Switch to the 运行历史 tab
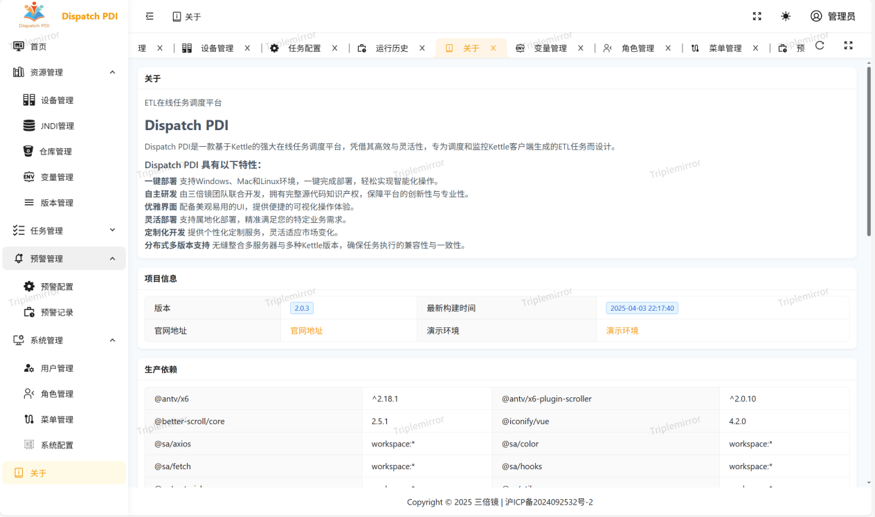This screenshot has width=875, height=517. (x=392, y=48)
